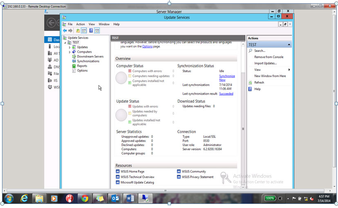
Task: Select the TEST server node in tree
Action: coord(76,42)
